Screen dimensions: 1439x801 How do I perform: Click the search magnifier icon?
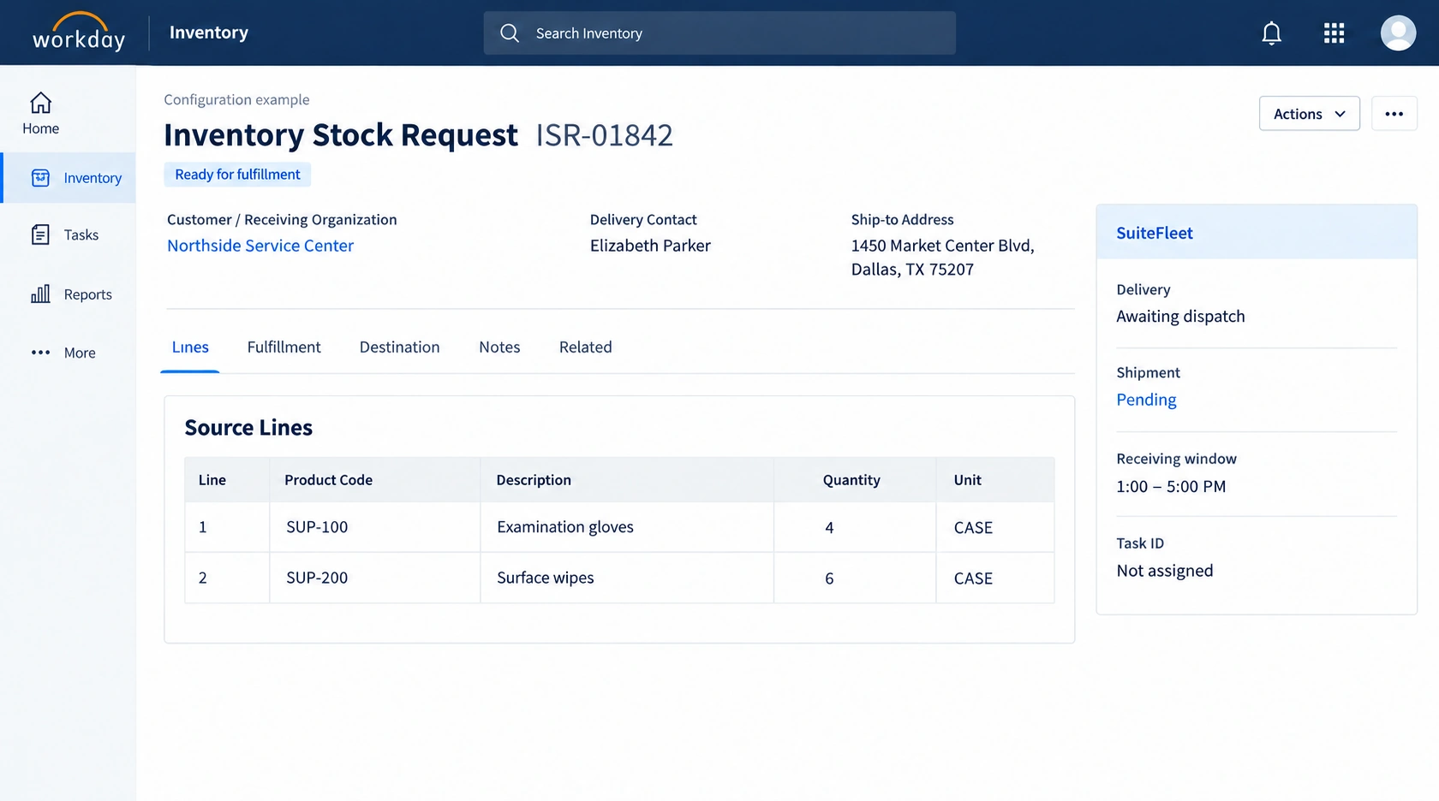pos(510,33)
